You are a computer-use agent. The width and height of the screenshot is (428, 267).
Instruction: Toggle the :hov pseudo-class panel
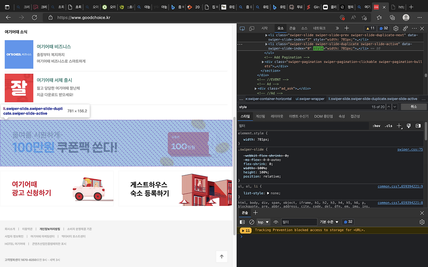376,126
